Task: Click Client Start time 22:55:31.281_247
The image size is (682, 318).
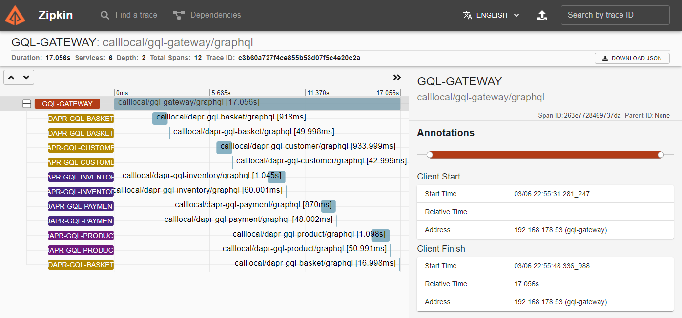Action: (x=552, y=194)
